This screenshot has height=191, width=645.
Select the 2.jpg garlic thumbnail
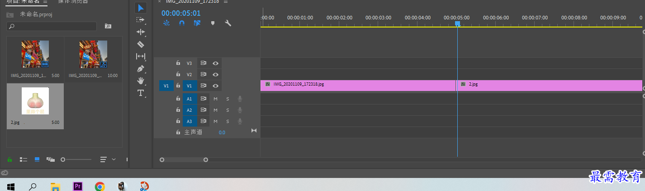click(35, 101)
